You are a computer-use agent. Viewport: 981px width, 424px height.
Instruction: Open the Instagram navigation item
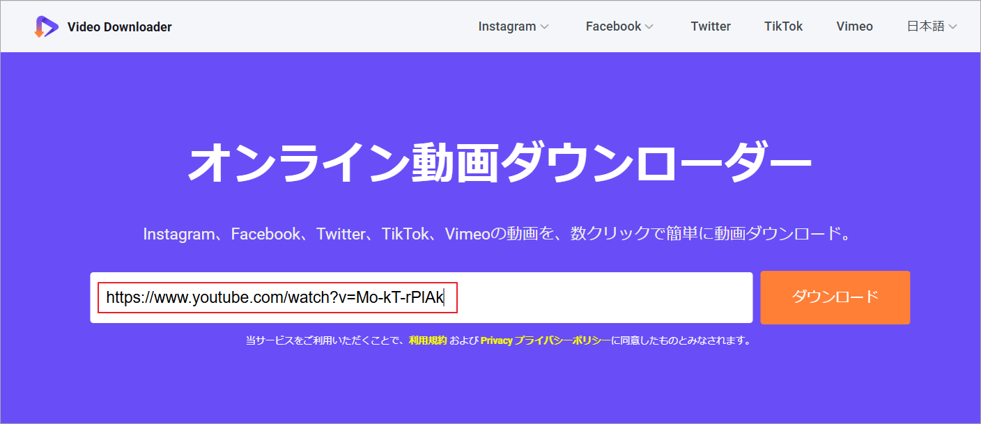click(x=507, y=26)
